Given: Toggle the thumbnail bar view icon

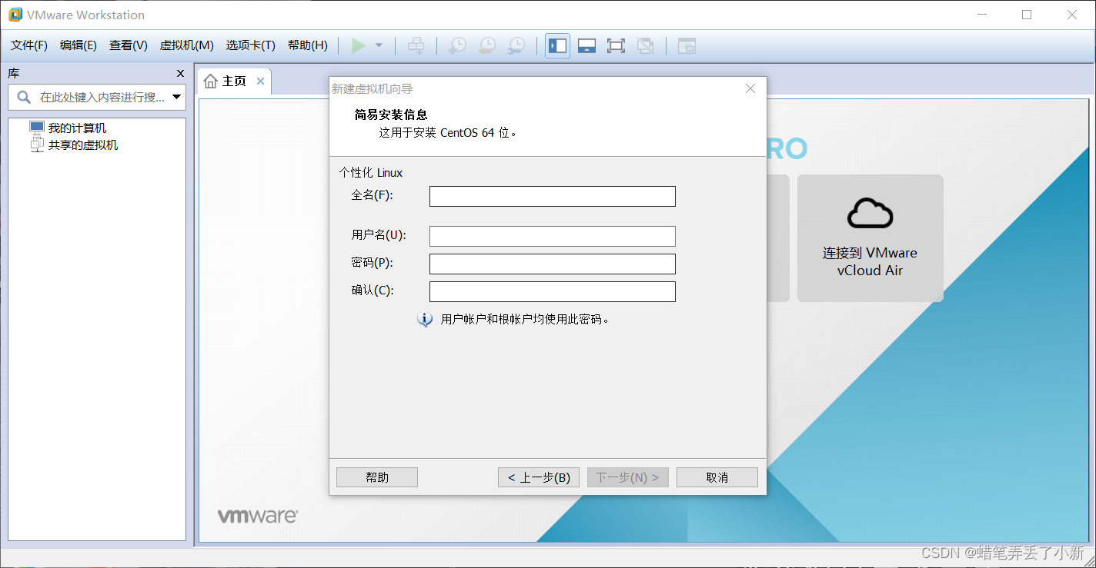Looking at the screenshot, I should (x=586, y=46).
